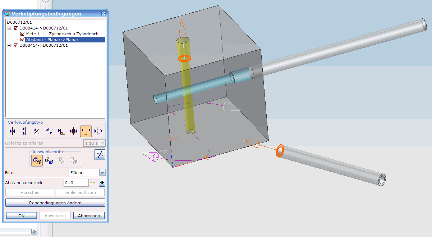Select the root node D006712/01
This screenshot has height=237, width=432.
19,22
